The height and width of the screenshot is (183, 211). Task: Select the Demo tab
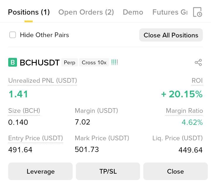[x=133, y=12]
